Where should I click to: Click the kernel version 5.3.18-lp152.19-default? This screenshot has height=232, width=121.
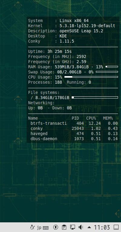point(87,26)
